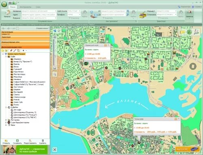203x155 pixels.
Task: Click the green radar compass tool on map
Action: click(x=189, y=32)
